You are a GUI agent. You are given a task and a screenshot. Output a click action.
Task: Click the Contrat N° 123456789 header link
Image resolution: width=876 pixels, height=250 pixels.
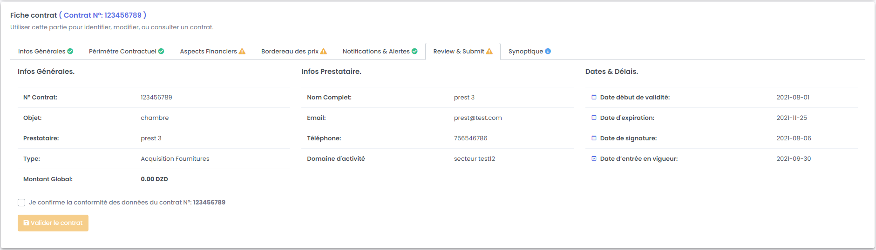click(102, 15)
